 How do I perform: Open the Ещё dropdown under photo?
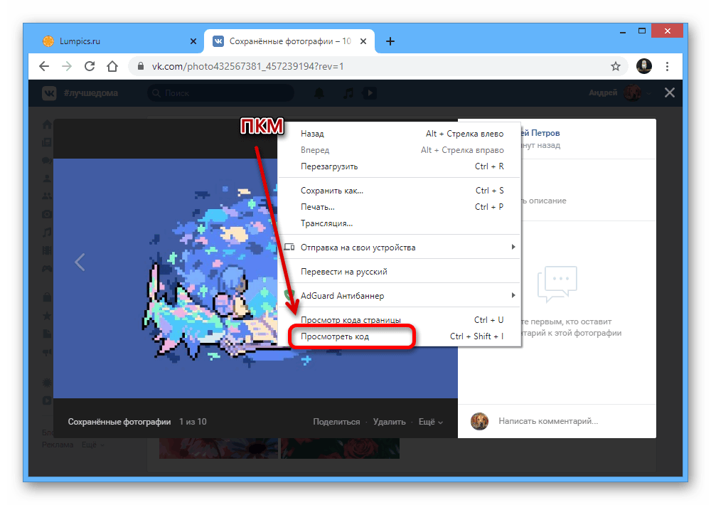(x=430, y=422)
